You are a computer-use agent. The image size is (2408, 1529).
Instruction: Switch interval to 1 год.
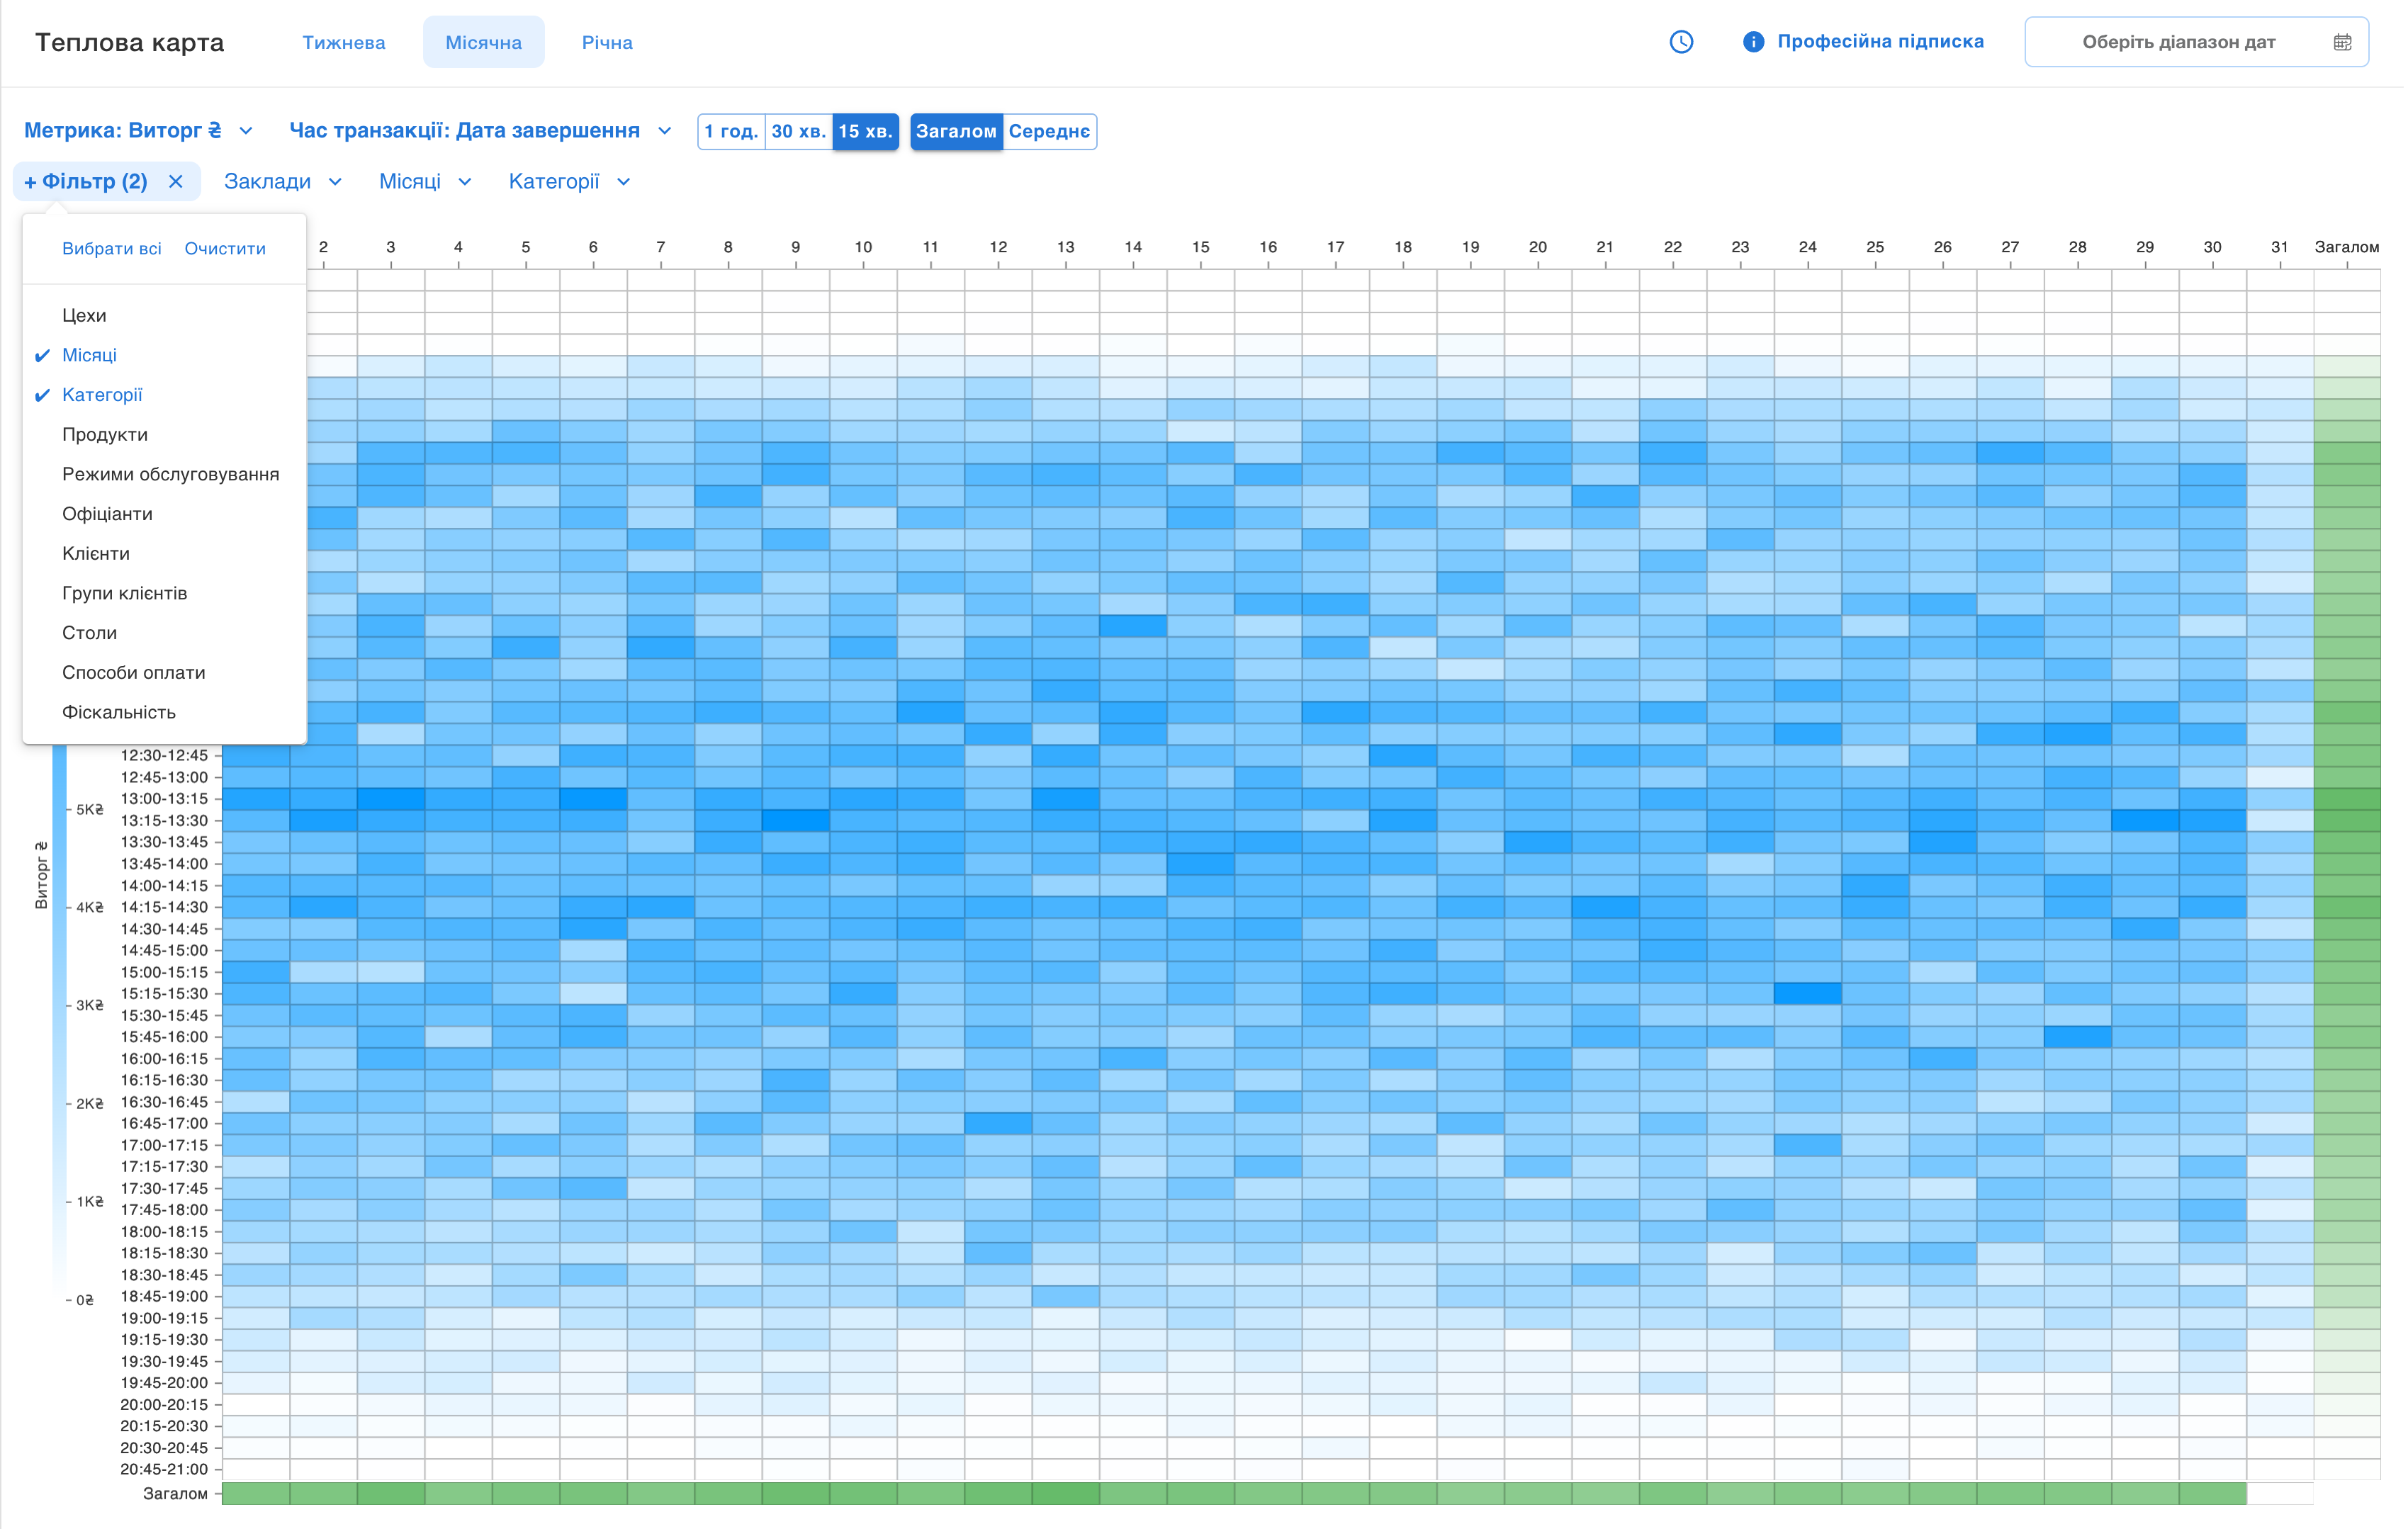point(731,131)
